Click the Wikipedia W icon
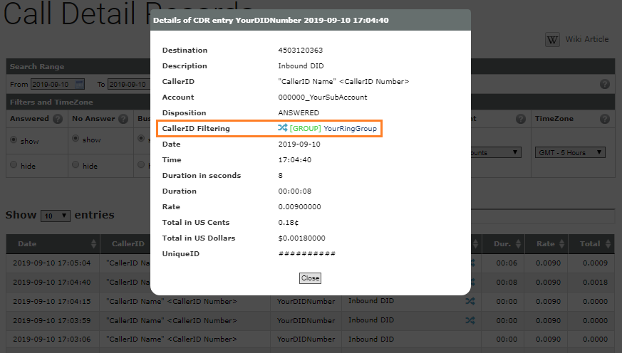This screenshot has height=353, width=622. pyautogui.click(x=552, y=40)
